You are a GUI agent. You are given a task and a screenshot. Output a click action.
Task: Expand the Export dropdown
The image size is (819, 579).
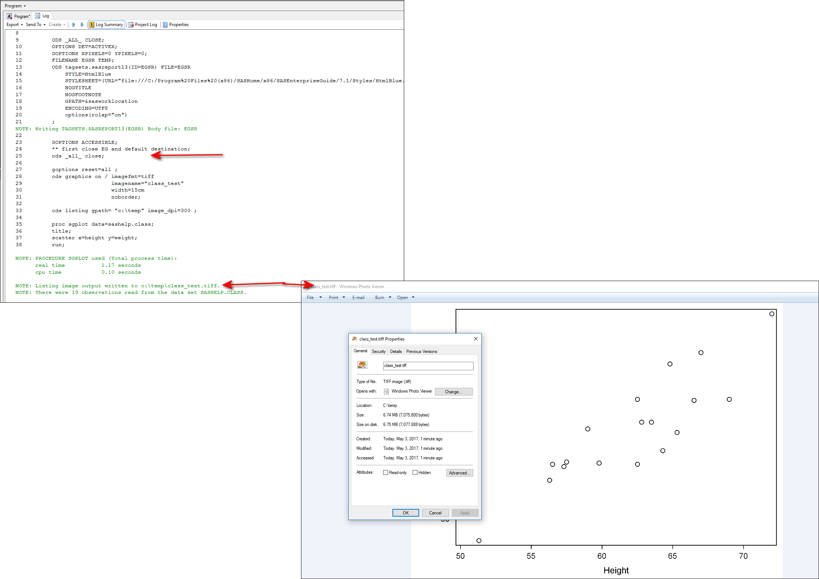15,25
